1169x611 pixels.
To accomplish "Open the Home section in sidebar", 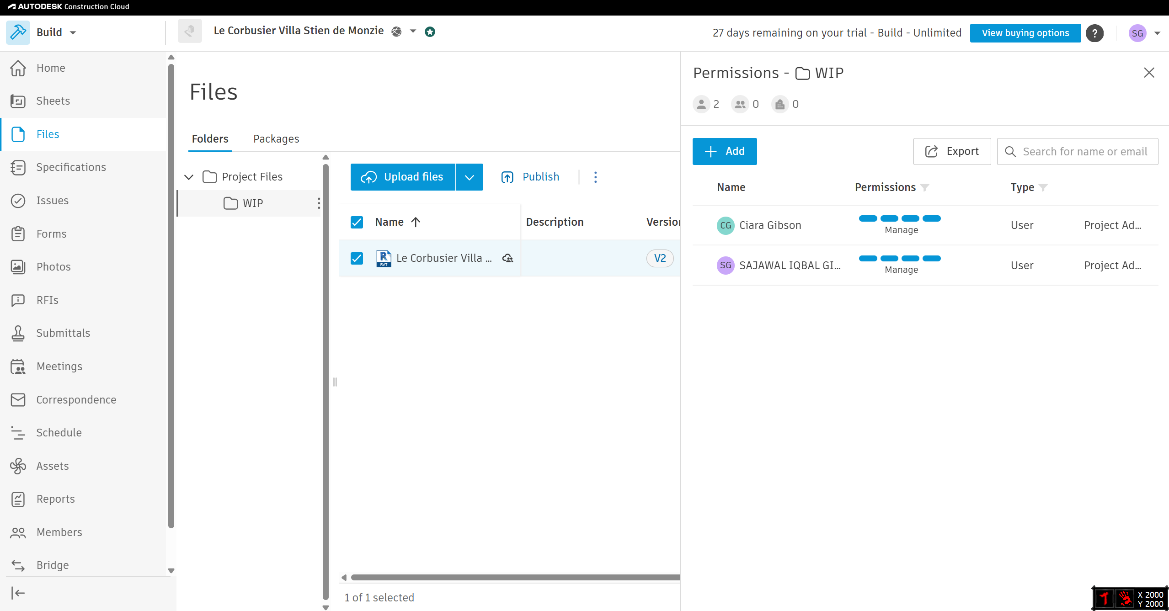I will coord(51,68).
